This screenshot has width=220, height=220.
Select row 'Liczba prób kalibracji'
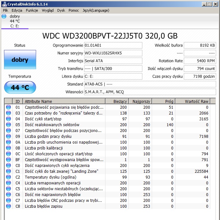(107, 148)
